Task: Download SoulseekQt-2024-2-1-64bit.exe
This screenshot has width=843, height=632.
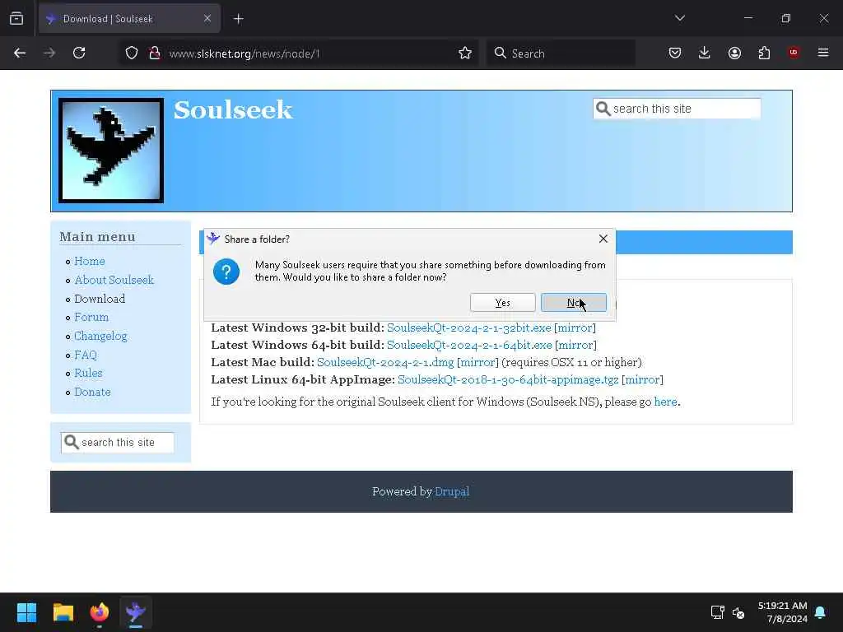Action: coord(469,345)
